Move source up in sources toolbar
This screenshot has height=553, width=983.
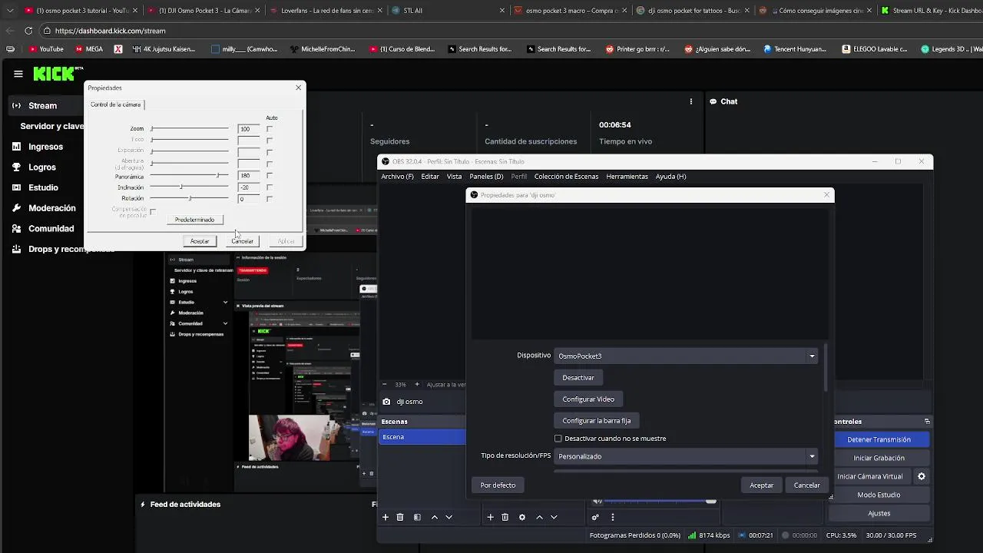coord(539,517)
